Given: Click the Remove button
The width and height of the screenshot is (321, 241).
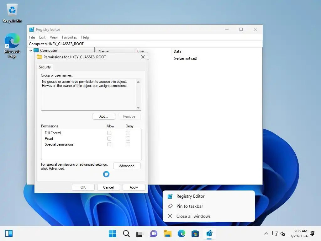Looking at the screenshot, I should click(x=129, y=116).
